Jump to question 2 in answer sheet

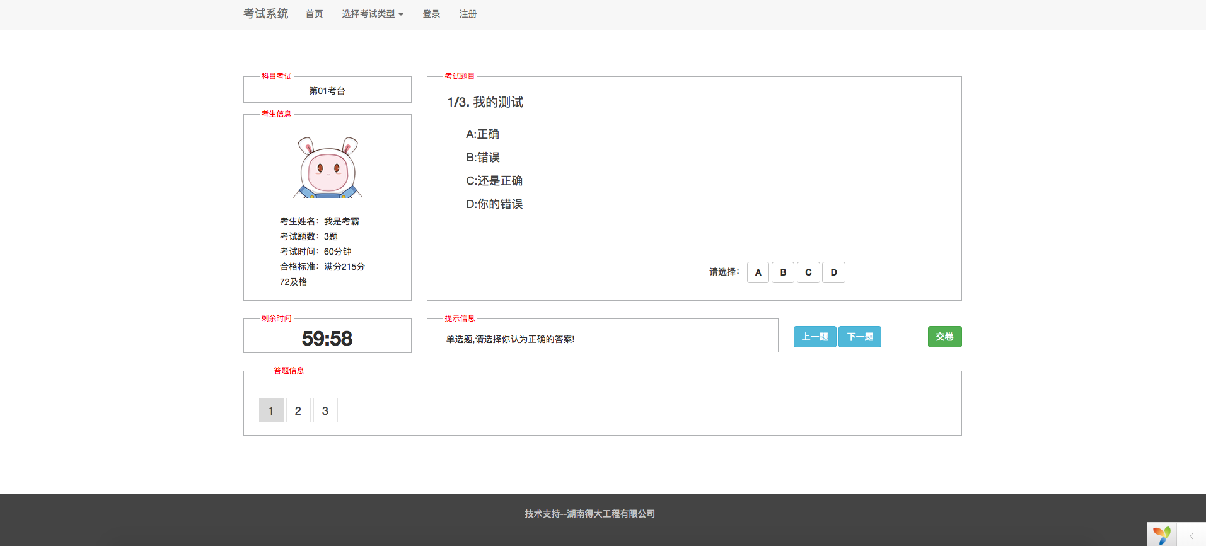pos(298,410)
